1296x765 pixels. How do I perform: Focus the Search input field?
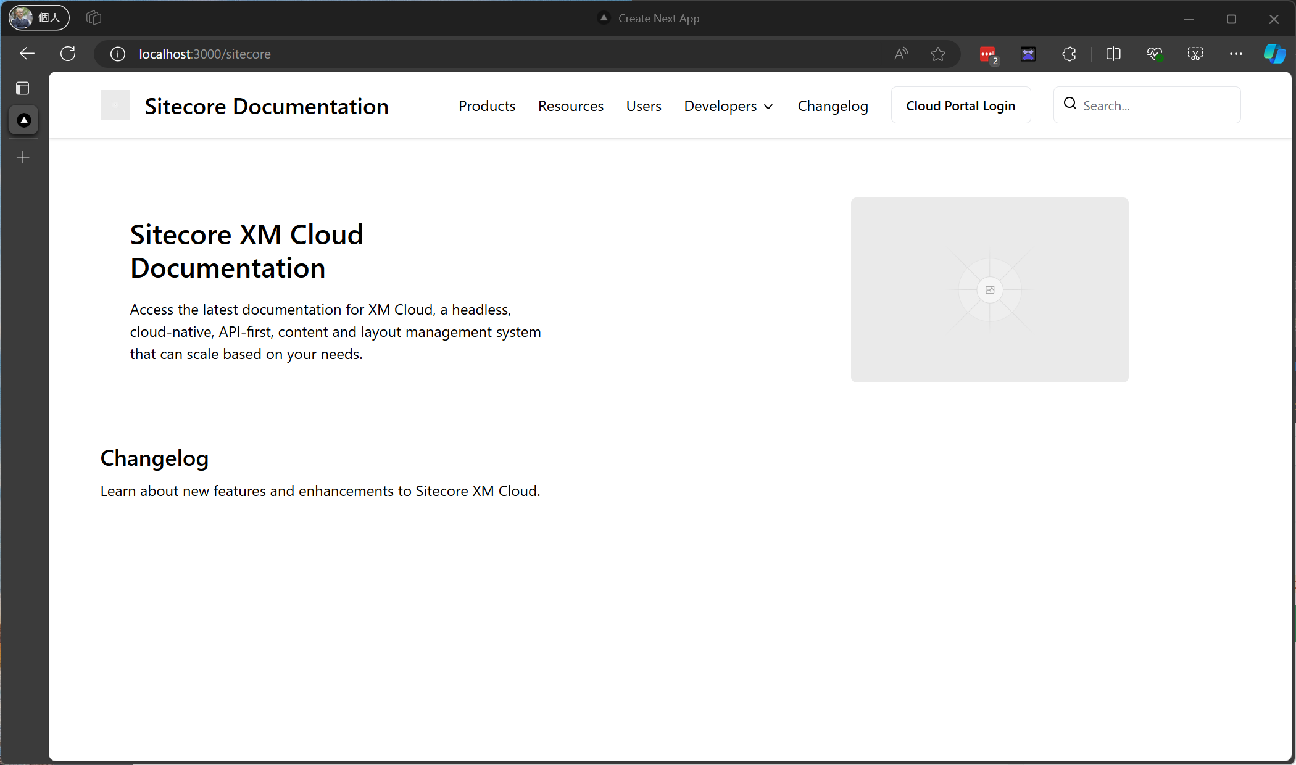(1147, 105)
